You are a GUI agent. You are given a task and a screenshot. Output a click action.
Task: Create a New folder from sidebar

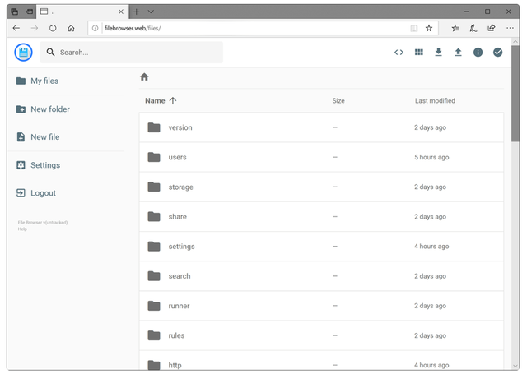pos(43,109)
